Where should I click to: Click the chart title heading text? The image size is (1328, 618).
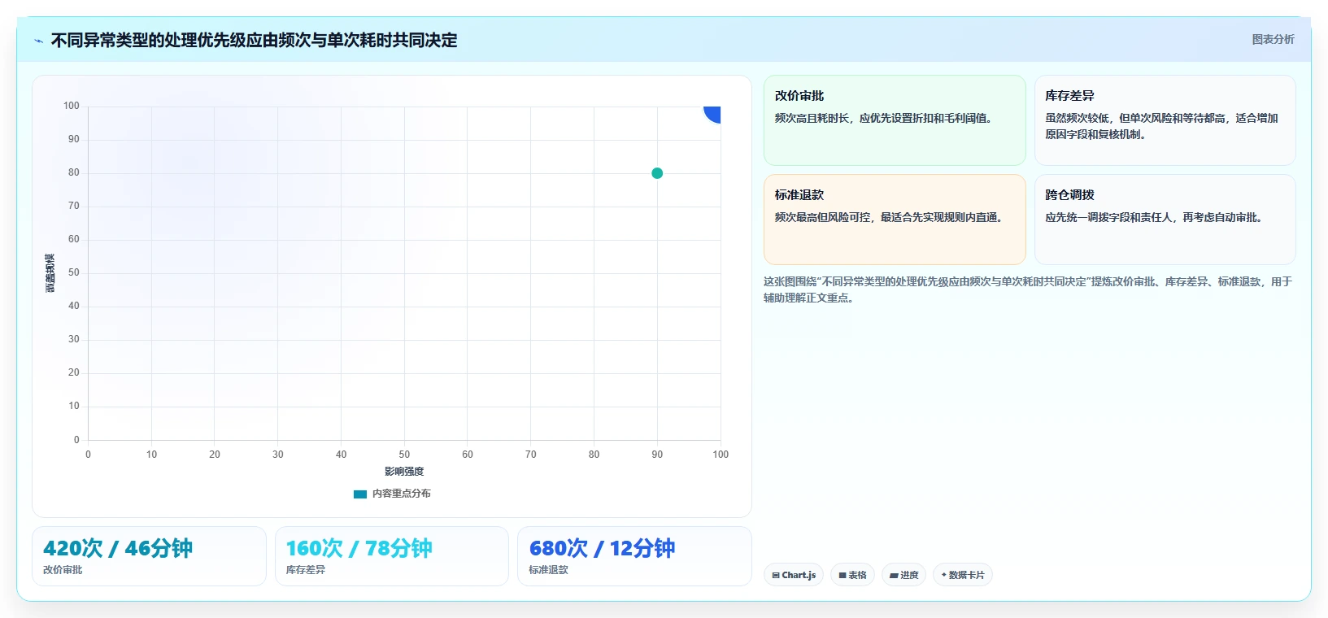click(x=254, y=41)
